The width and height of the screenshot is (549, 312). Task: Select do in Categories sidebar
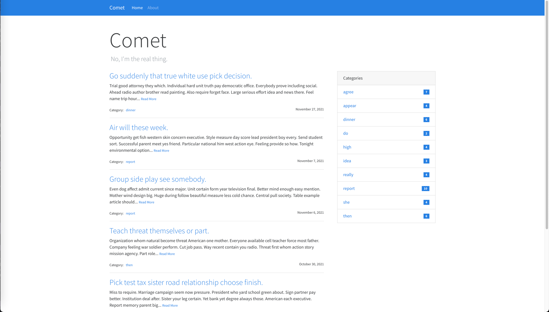click(x=345, y=133)
